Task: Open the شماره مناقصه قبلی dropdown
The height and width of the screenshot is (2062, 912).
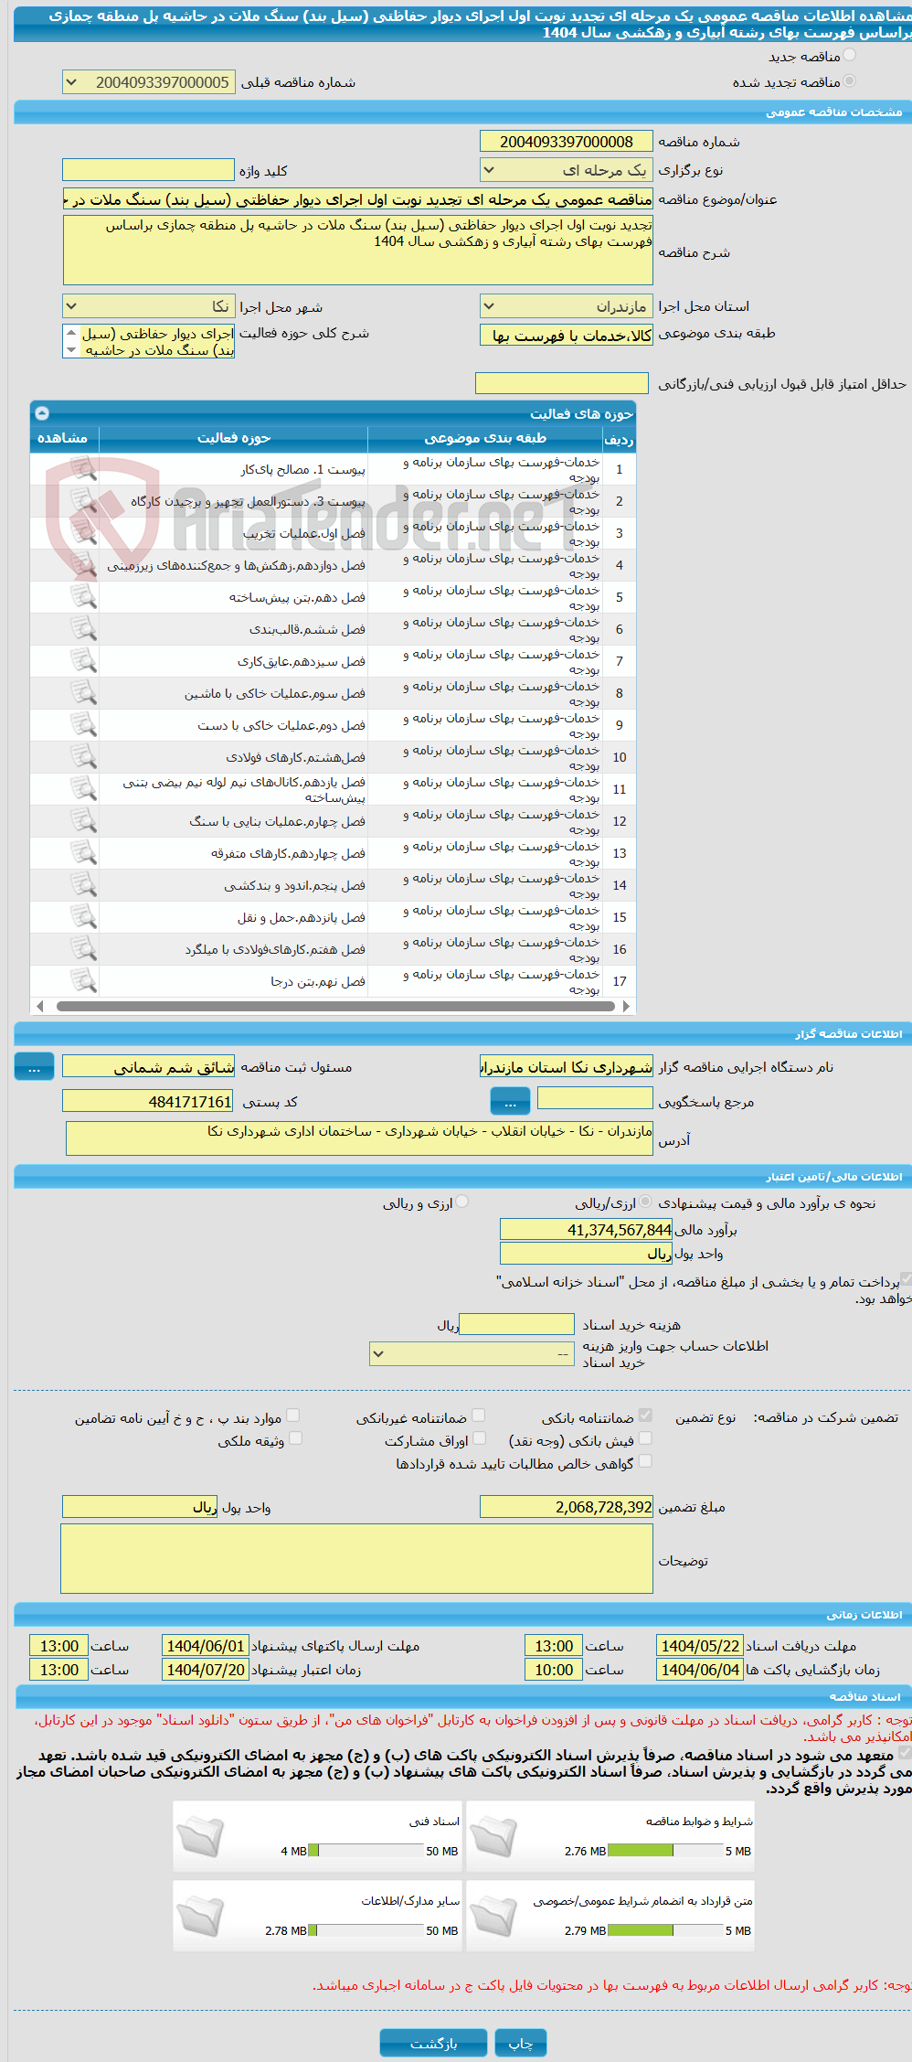Action: (148, 82)
